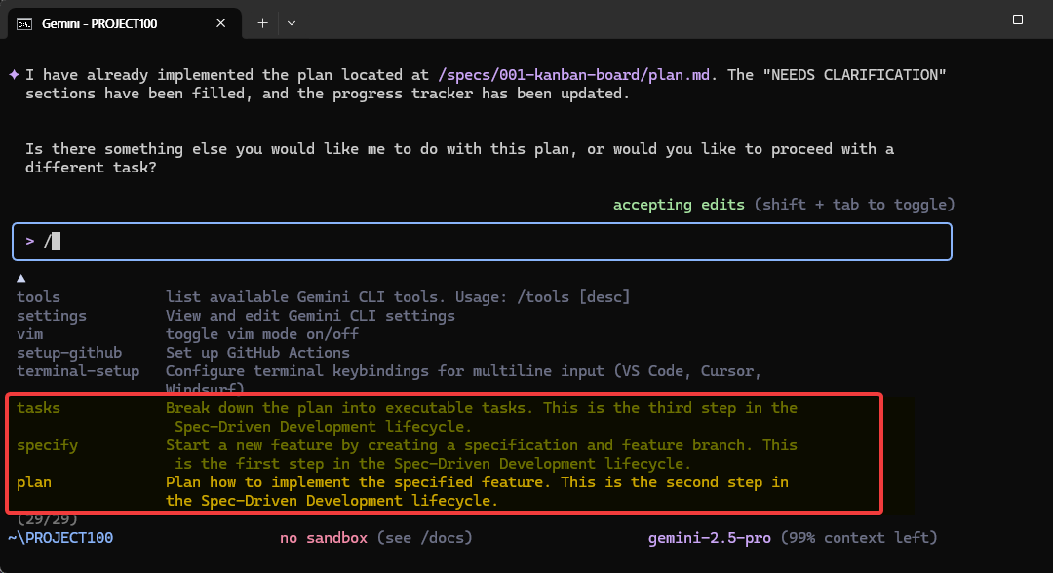Click the '(99% context left)' indicator
This screenshot has height=573, width=1053.
[x=858, y=538]
